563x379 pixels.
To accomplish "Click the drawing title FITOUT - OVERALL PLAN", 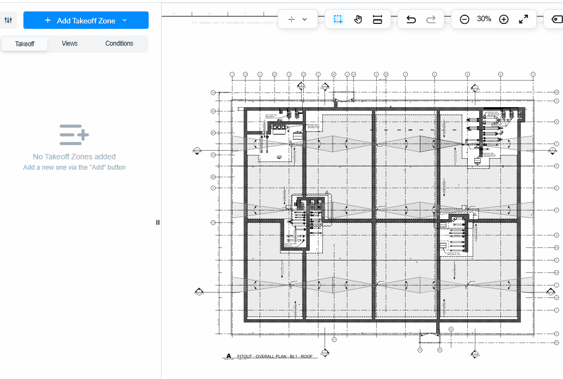I will 274,356.
